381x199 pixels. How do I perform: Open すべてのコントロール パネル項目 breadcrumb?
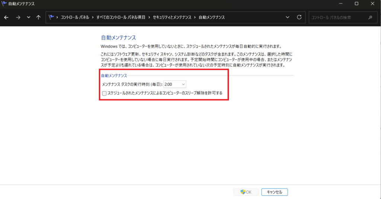tap(121, 17)
